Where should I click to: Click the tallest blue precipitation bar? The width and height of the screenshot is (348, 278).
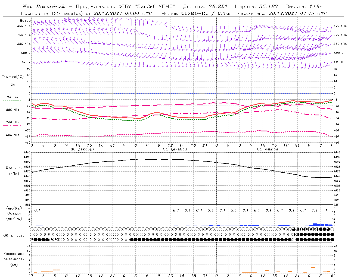click(x=315, y=225)
